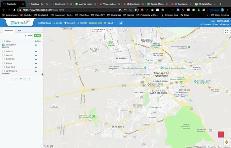Image resolution: width=231 pixels, height=148 pixels.
Task: Go to last page of fence list
Action: point(30,79)
